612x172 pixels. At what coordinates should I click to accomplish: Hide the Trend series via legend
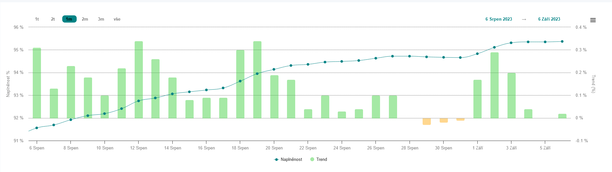click(x=318, y=160)
